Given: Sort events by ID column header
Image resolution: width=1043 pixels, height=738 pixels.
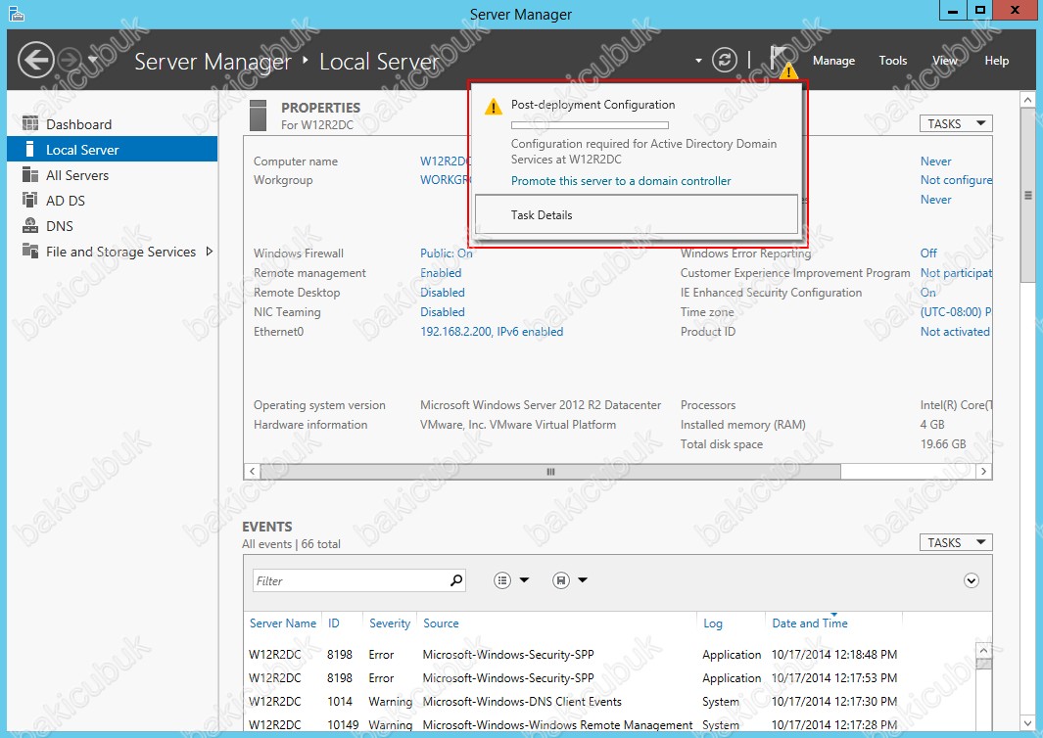Looking at the screenshot, I should tap(333, 623).
